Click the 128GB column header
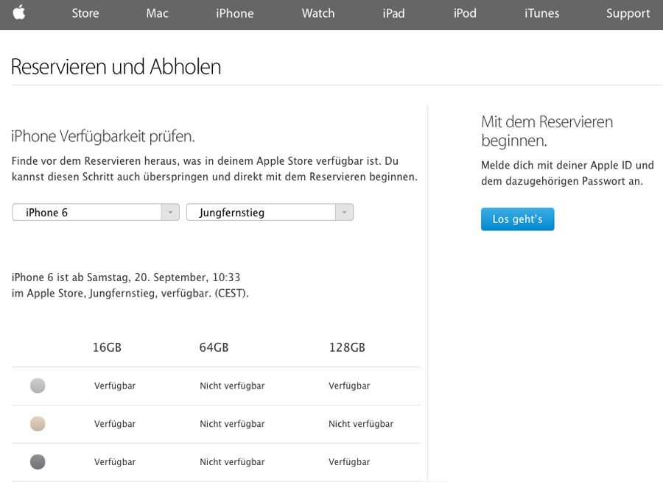This screenshot has height=496, width=663. coord(347,347)
